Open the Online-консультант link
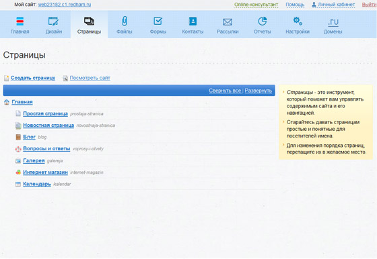Viewport: 377px width, 259px height. pyautogui.click(x=256, y=5)
